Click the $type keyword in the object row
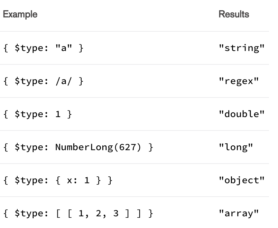Image resolution: width=278 pixels, height=228 pixels. click(31, 180)
